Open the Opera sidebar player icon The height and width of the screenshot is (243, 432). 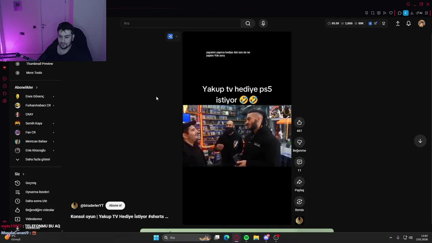(4, 79)
